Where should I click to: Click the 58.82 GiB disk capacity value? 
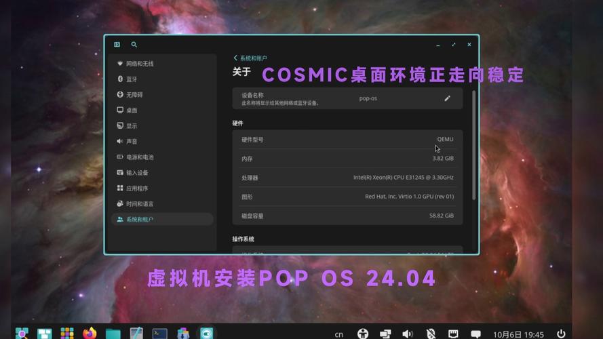(442, 216)
